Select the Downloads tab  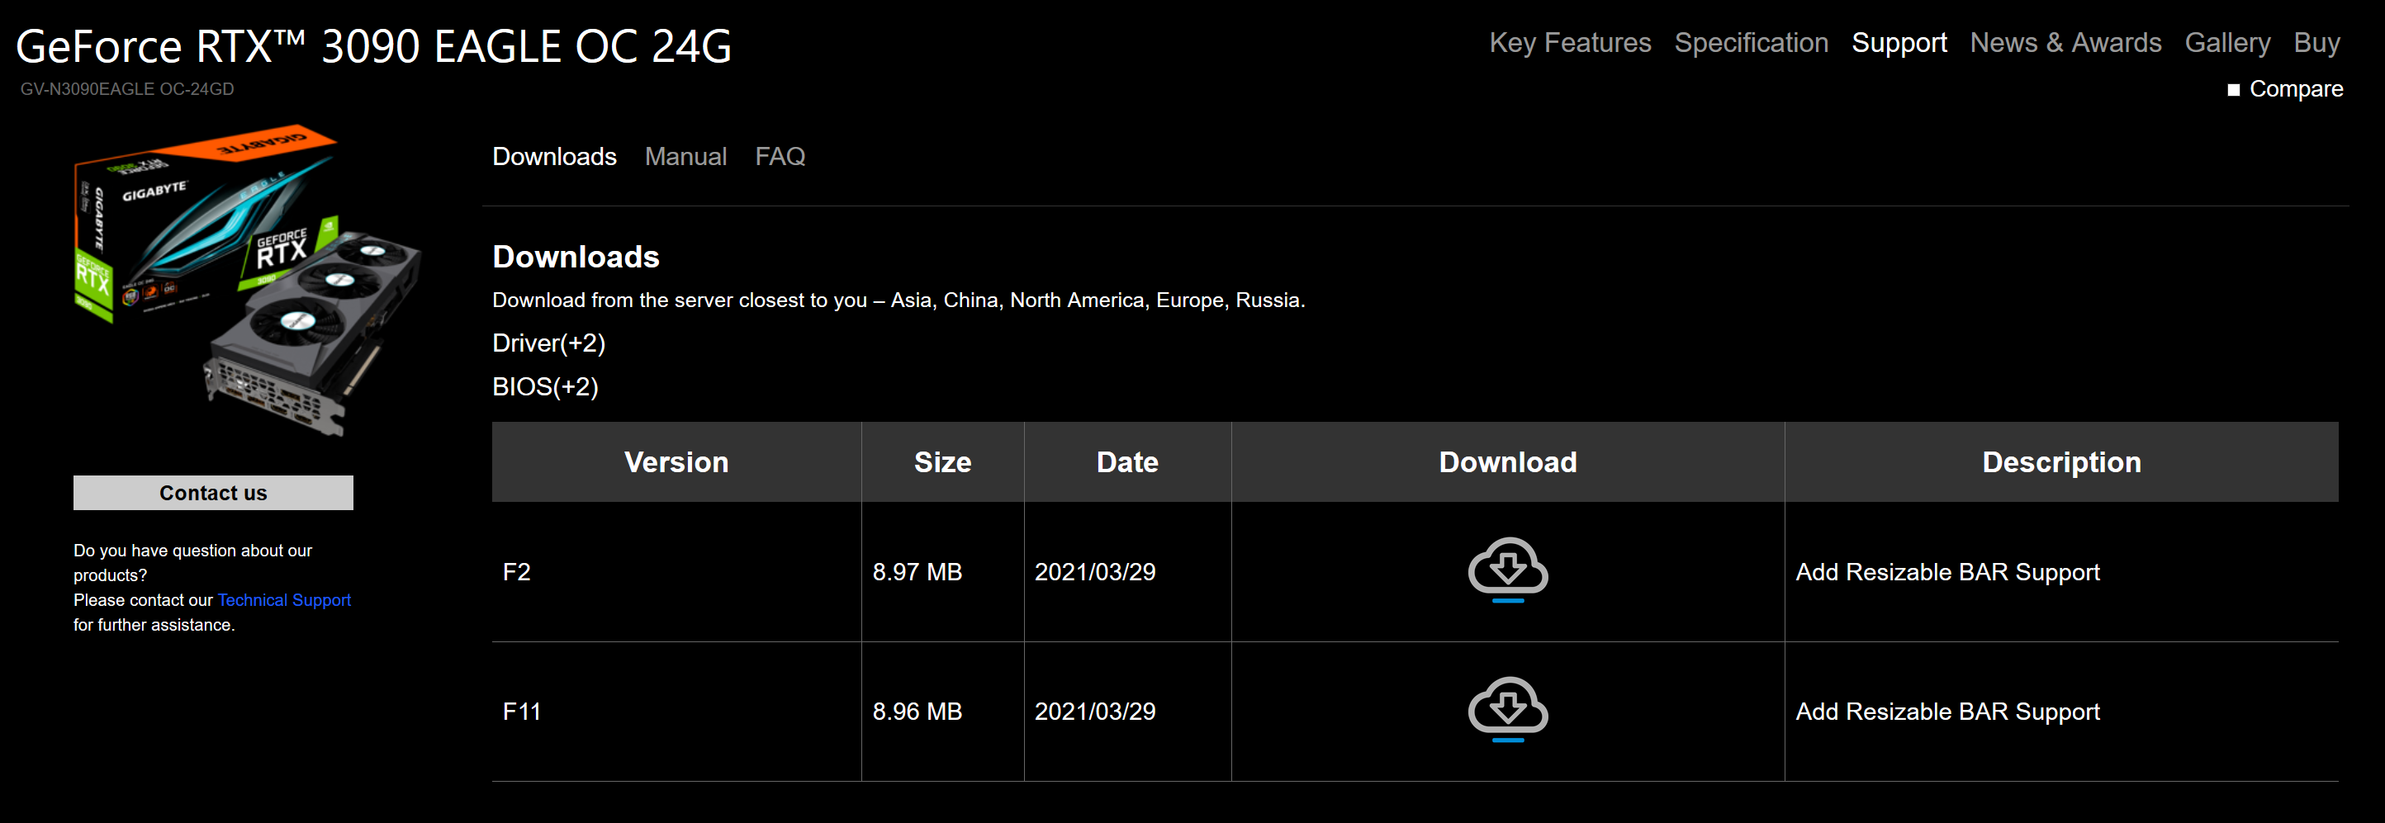[x=553, y=157]
